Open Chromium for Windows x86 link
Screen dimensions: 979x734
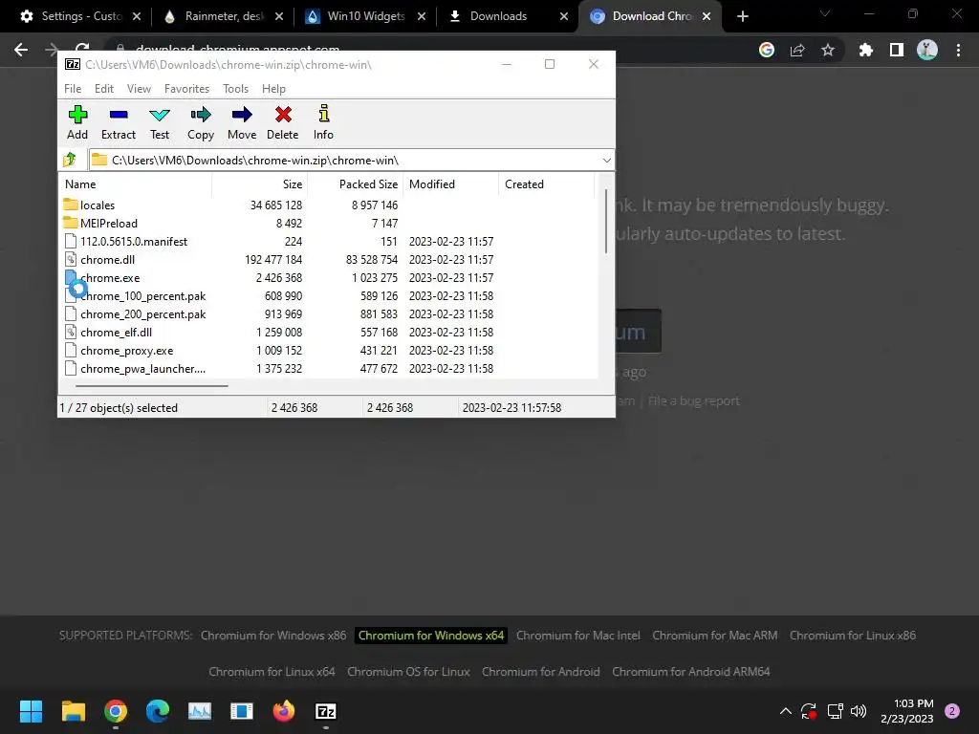(x=273, y=636)
